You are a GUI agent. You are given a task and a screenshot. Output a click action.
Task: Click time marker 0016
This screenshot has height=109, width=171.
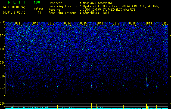click(100, 23)
